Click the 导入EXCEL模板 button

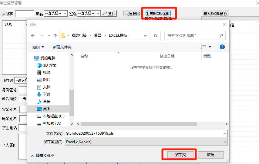tap(215, 14)
